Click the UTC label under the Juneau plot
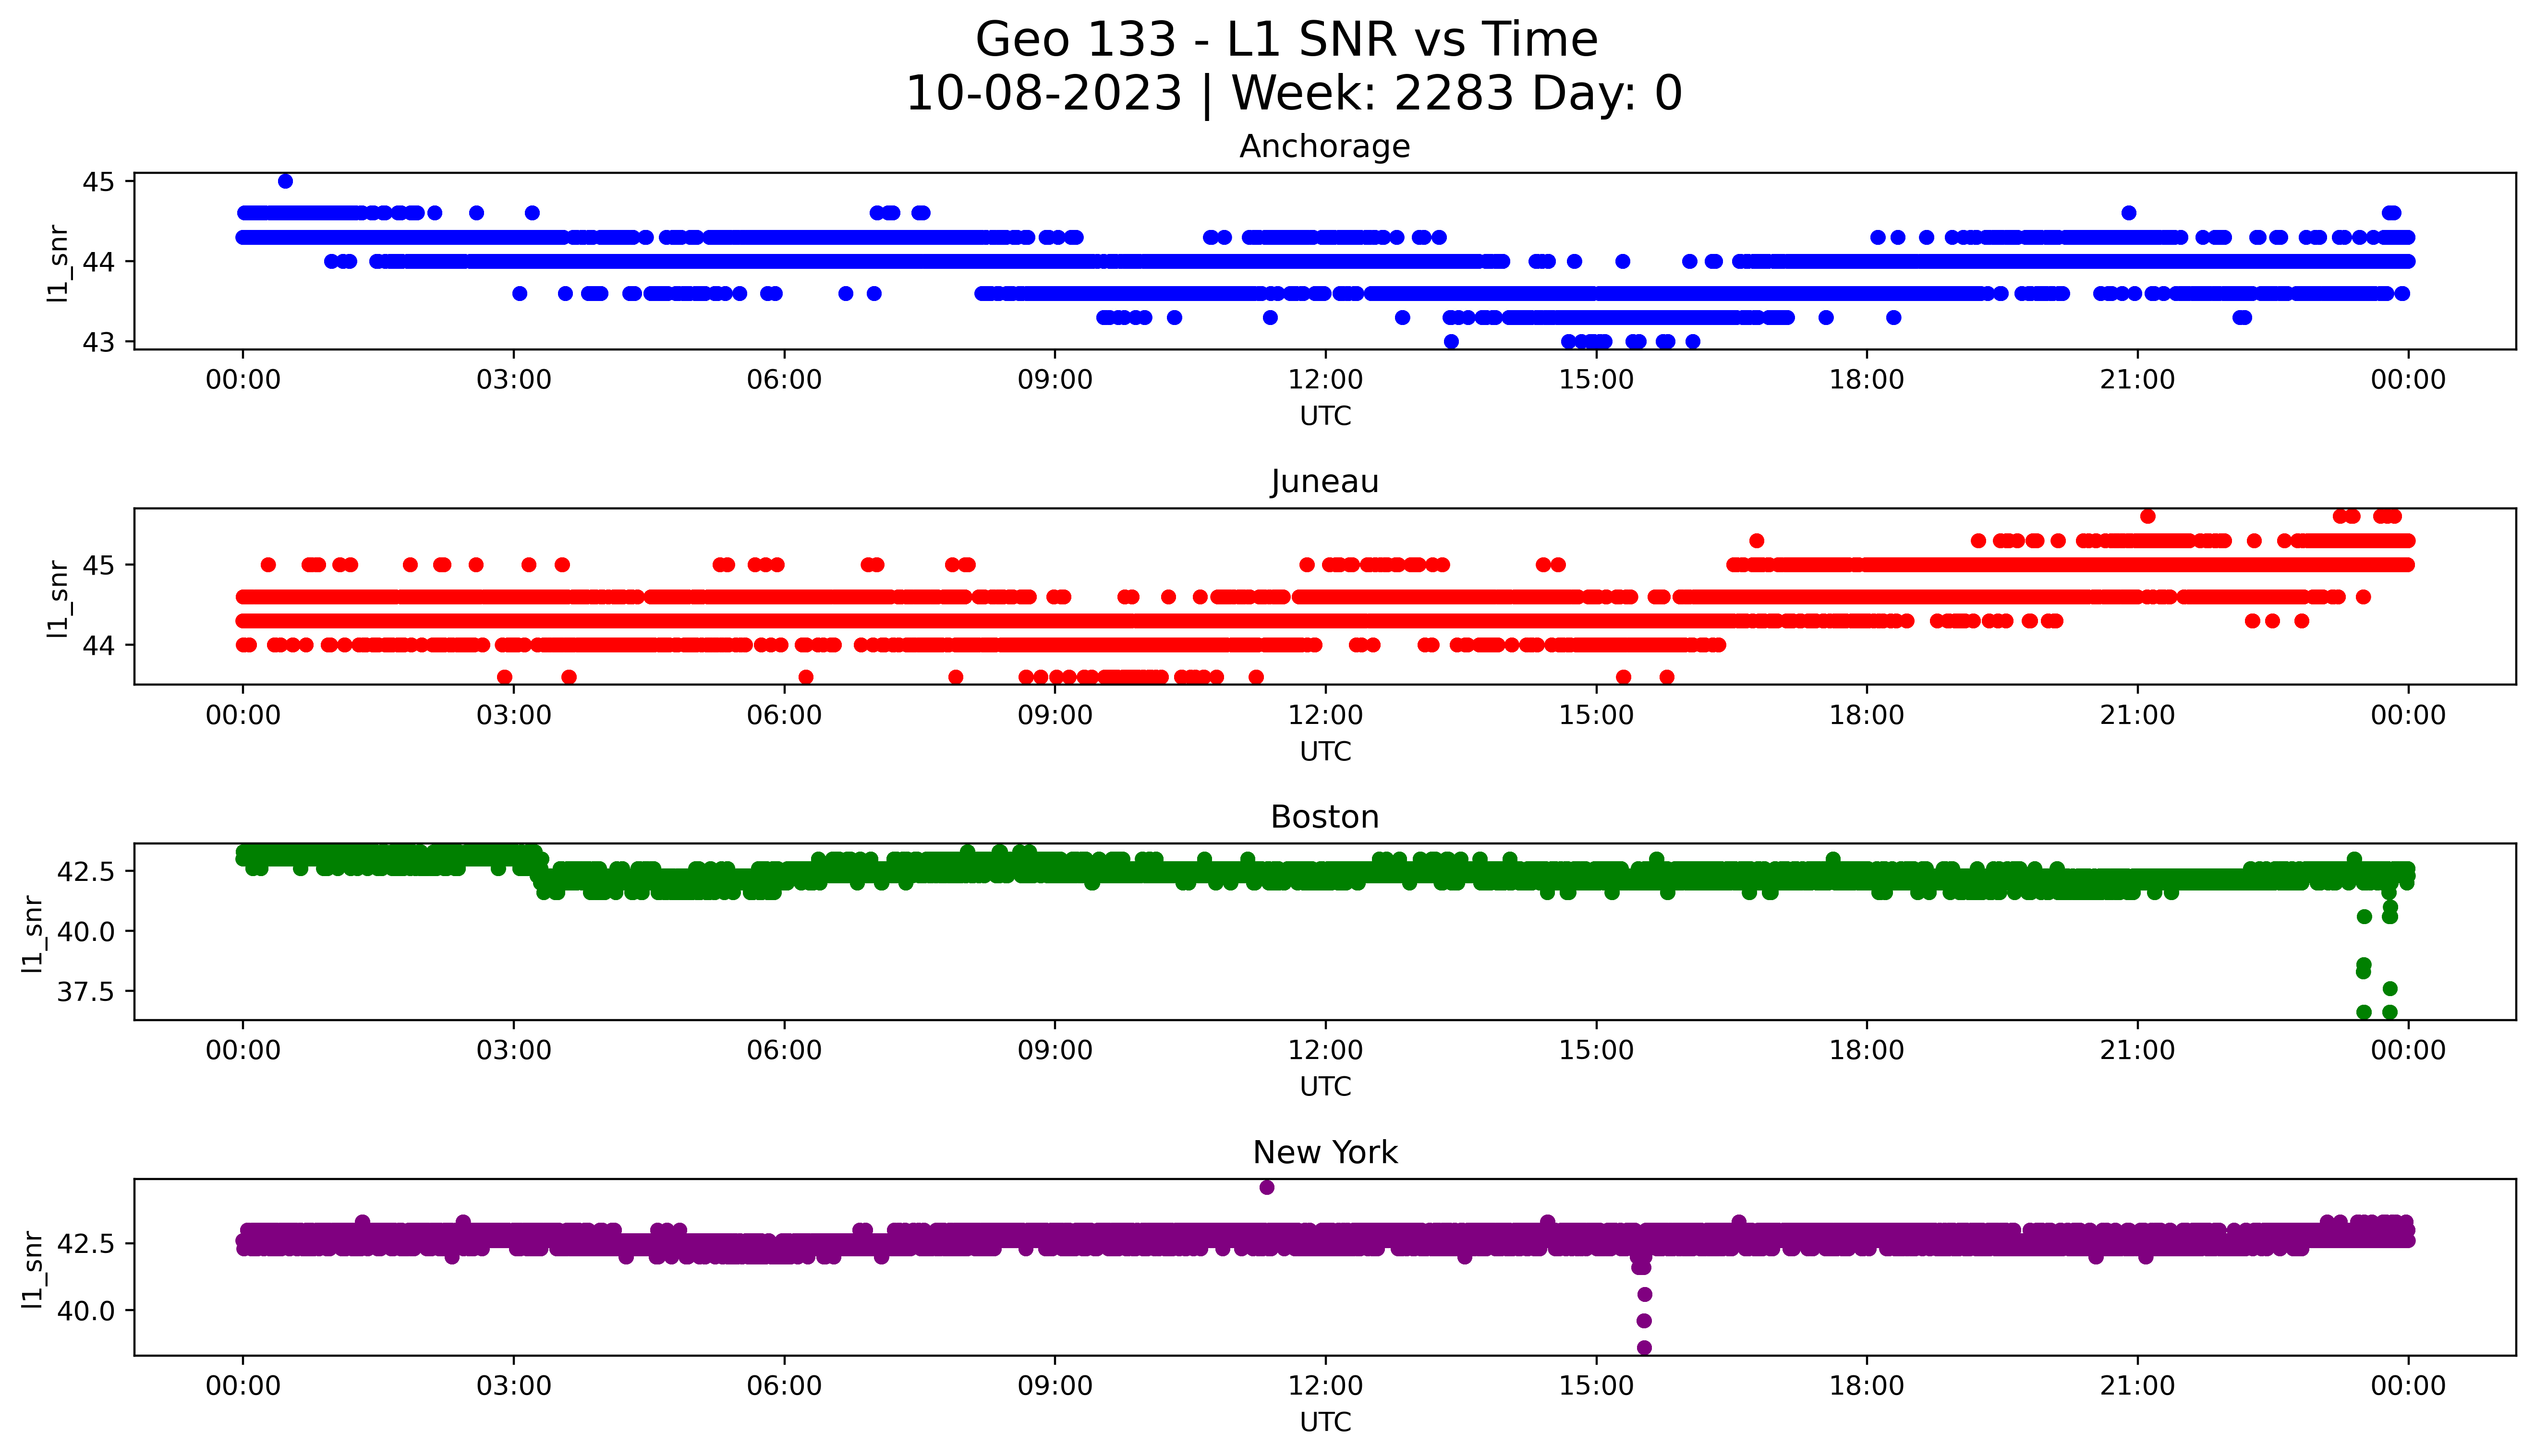2535x1456 pixels. [x=1325, y=751]
